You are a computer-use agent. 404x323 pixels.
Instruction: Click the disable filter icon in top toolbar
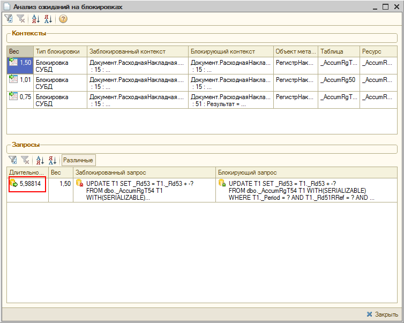(x=21, y=19)
